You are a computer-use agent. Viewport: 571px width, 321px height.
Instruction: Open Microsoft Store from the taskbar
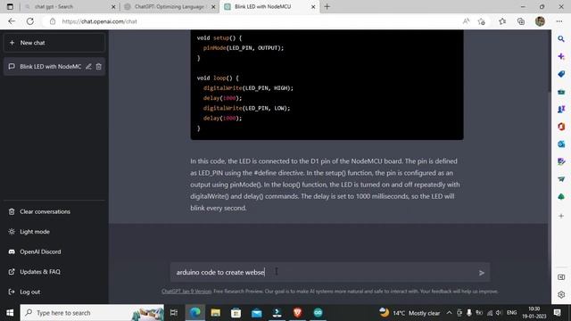point(236,313)
